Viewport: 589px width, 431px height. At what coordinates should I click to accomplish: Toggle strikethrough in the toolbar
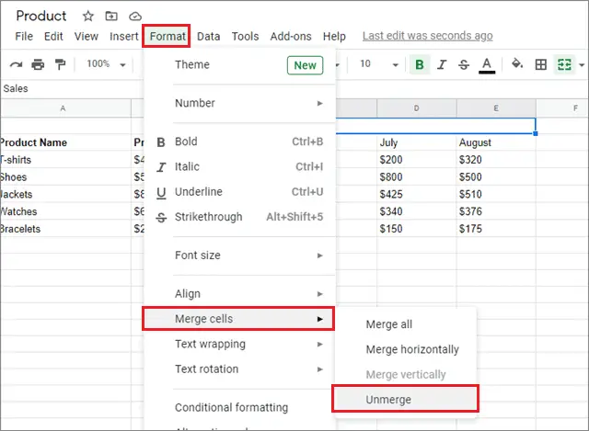pos(464,64)
